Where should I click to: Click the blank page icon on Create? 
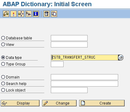click(x=83, y=103)
